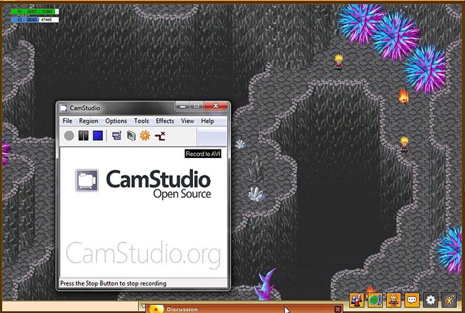This screenshot has width=465, height=313.
Task: Click the green PV health bar
Action: click(35, 12)
